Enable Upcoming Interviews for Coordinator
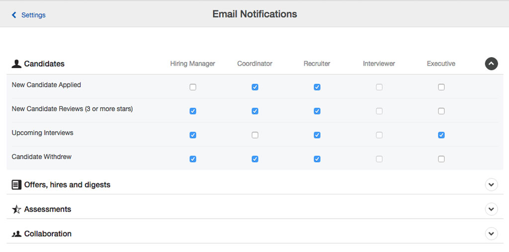 click(x=255, y=135)
